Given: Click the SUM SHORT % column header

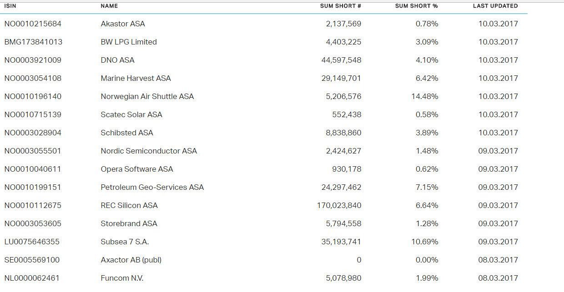Looking at the screenshot, I should (x=417, y=6).
